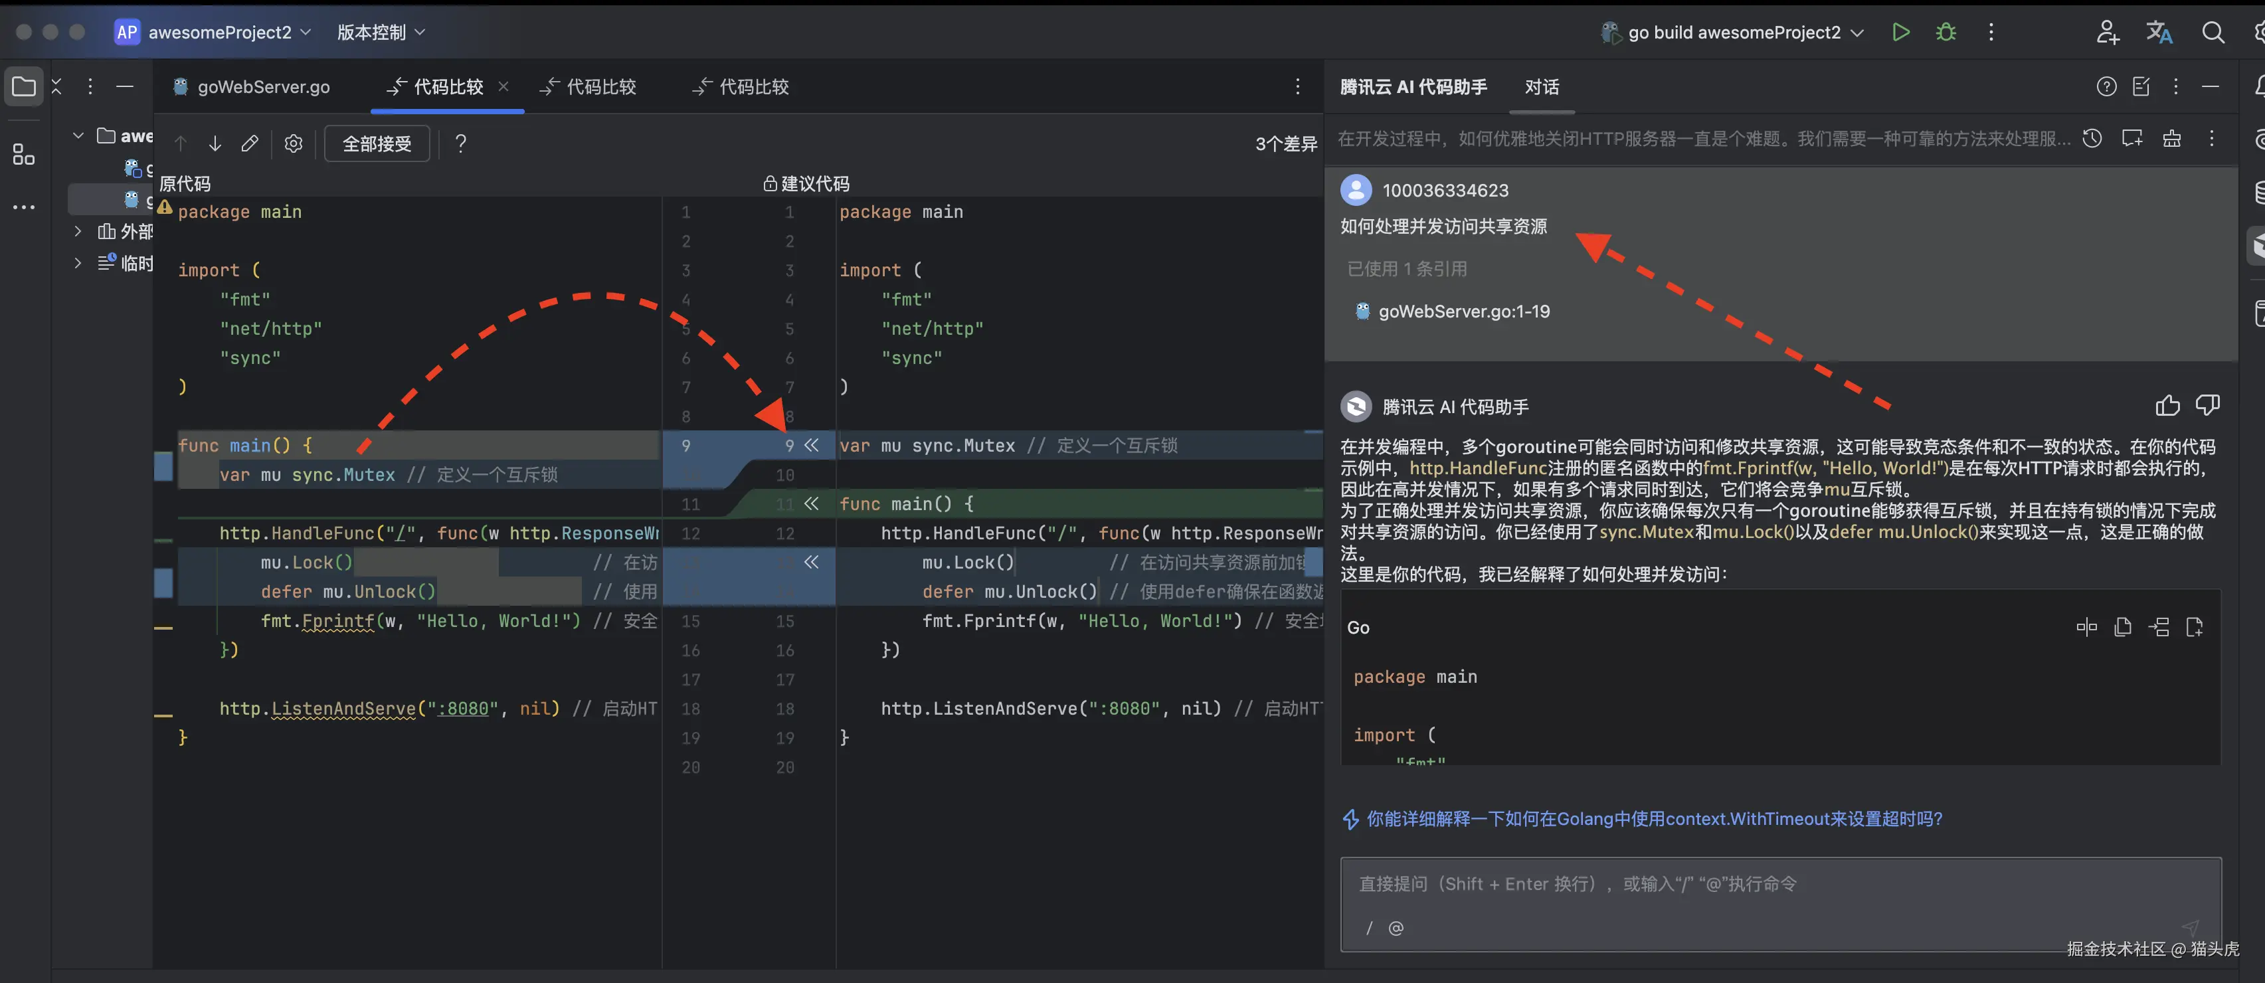The image size is (2265, 983).
Task: Select the 对话 tab
Action: (x=1542, y=87)
